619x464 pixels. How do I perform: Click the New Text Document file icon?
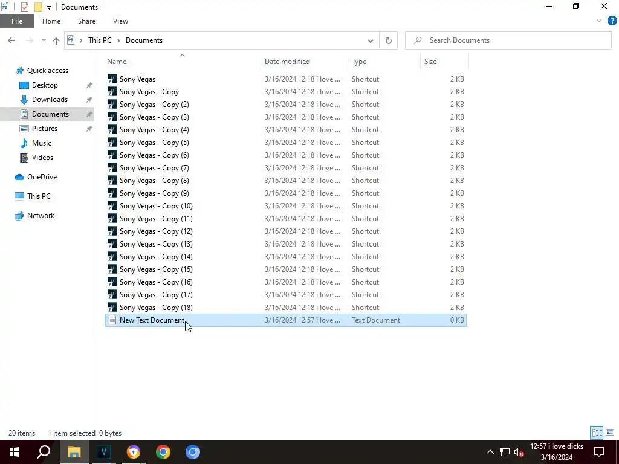click(x=112, y=320)
